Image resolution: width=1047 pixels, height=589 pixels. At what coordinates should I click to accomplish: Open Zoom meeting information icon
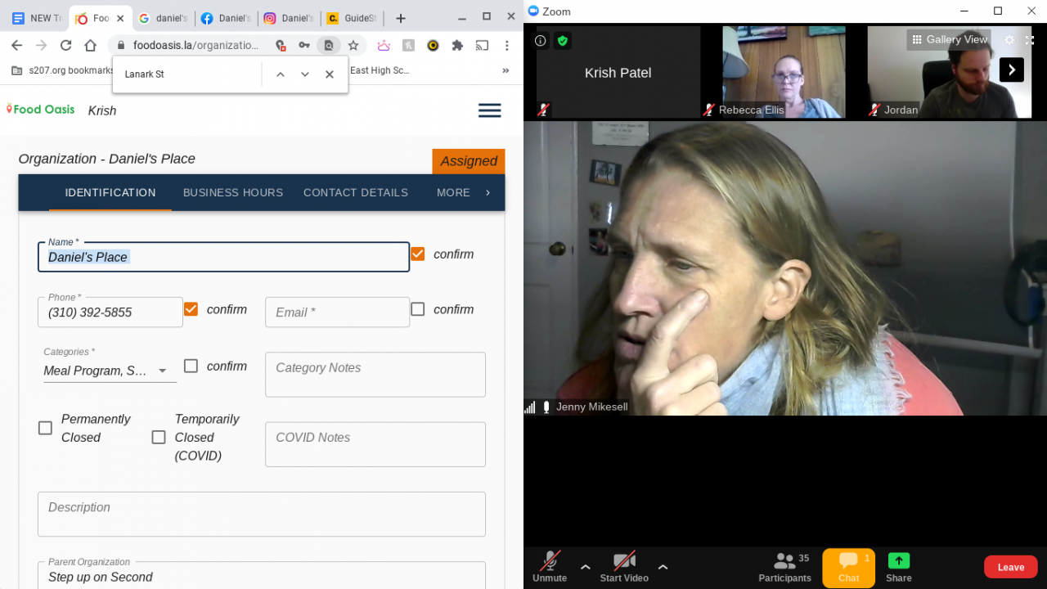click(x=541, y=40)
